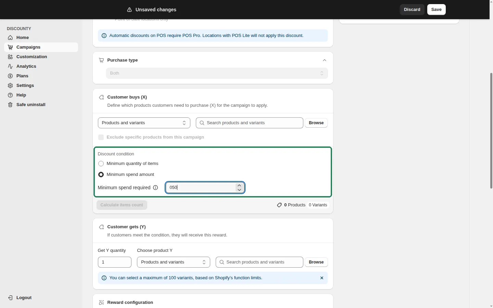Click the page vertical scrollbar
The width and height of the screenshot is (493, 308).
491,130
